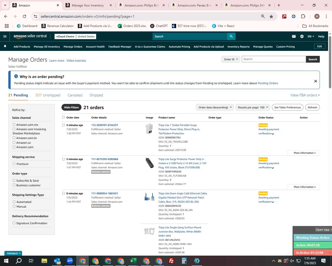Open the Chrome extensions puzzle icon

point(303,16)
